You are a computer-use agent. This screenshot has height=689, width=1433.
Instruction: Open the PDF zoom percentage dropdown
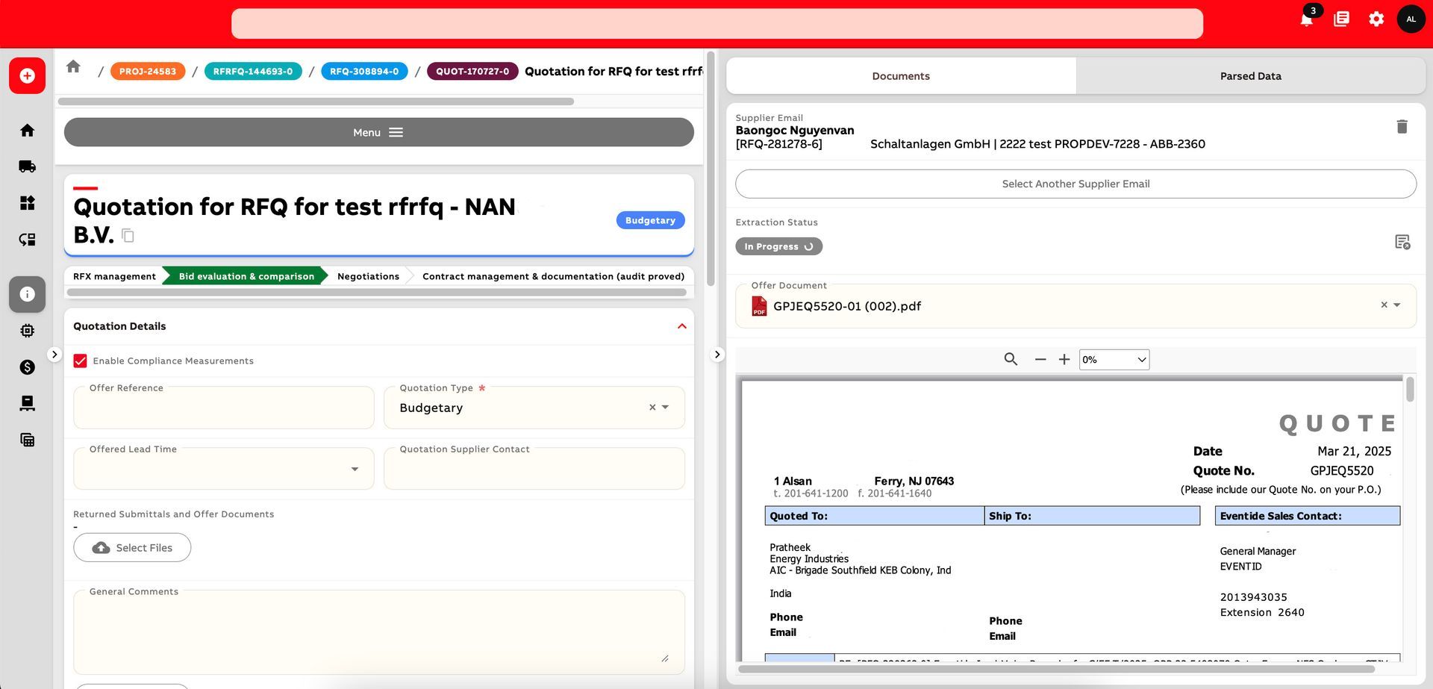point(1114,360)
